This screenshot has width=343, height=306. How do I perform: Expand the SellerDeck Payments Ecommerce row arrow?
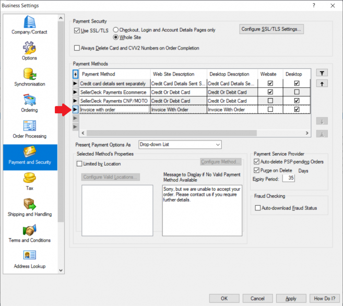pos(75,92)
